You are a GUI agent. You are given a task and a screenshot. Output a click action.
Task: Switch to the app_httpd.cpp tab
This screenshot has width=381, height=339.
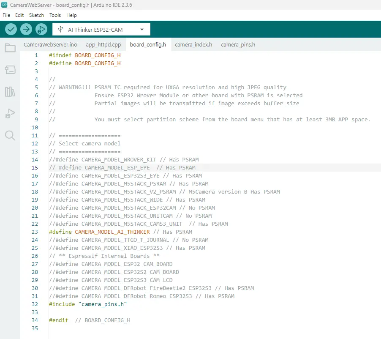(x=103, y=44)
